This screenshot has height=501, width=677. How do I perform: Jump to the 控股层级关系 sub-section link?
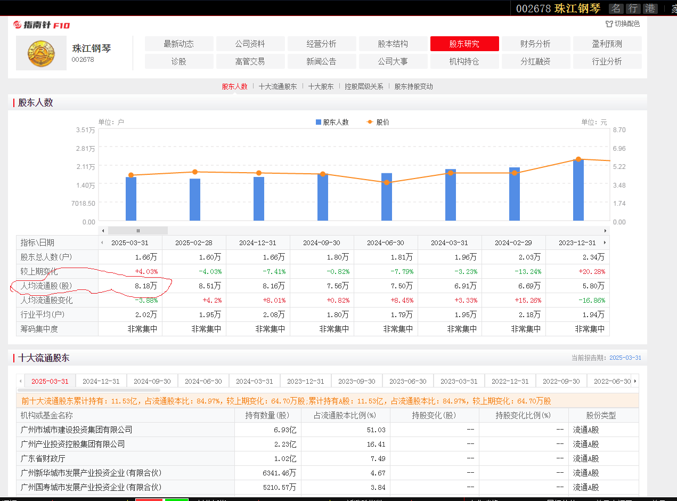pyautogui.click(x=364, y=86)
